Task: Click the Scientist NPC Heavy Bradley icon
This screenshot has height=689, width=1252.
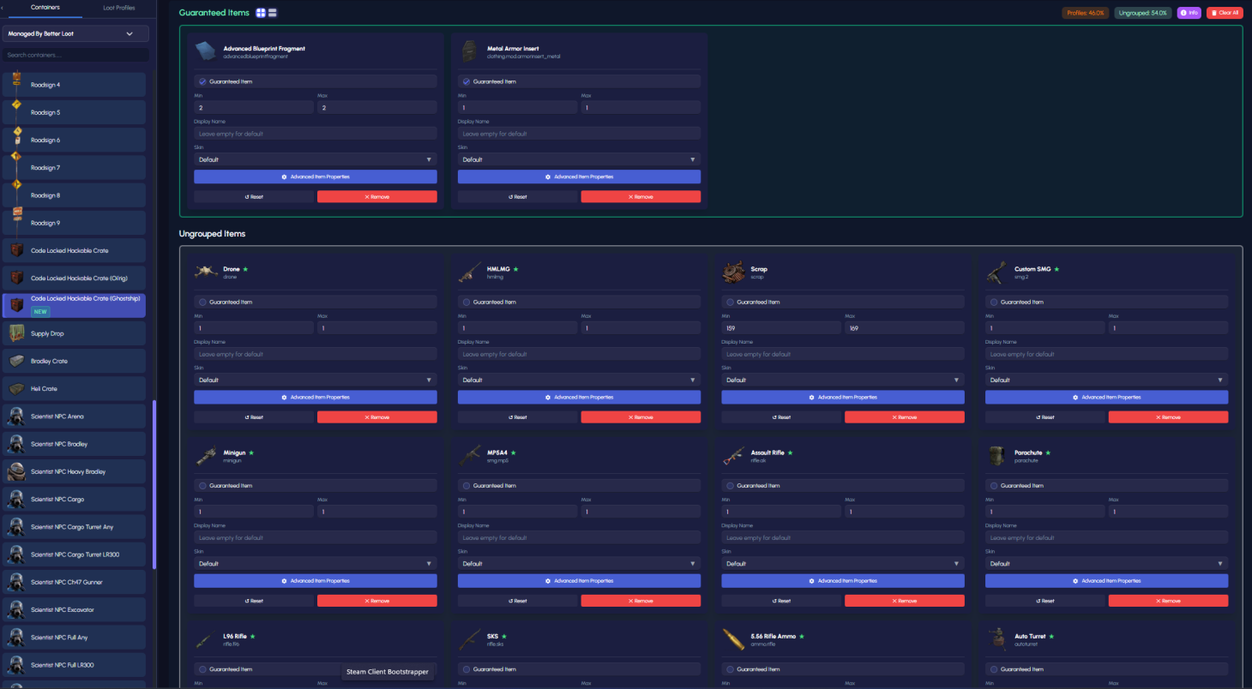Action: (16, 471)
